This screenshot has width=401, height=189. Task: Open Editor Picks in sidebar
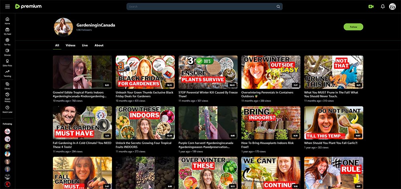pos(7,63)
